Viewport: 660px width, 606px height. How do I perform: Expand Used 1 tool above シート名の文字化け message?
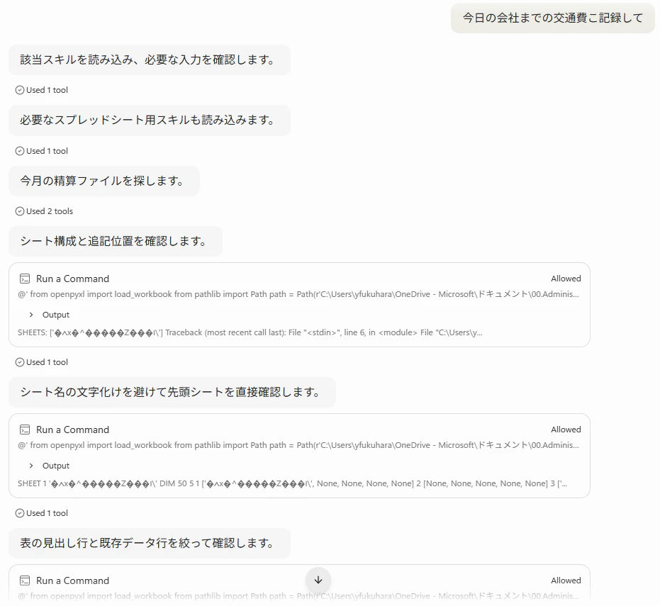pos(42,362)
